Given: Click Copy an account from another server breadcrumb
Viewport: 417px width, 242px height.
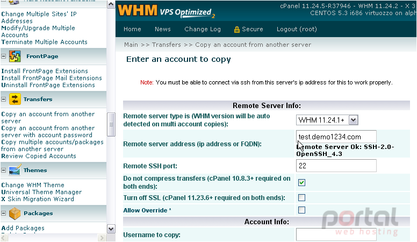Looking at the screenshot, I should [253, 45].
